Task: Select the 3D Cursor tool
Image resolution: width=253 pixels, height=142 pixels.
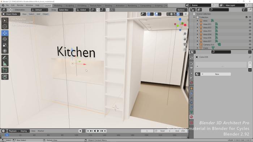Action: point(5,27)
